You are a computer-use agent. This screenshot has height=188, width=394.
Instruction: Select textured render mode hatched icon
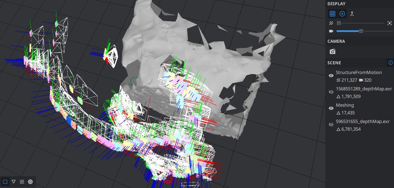[22, 181]
